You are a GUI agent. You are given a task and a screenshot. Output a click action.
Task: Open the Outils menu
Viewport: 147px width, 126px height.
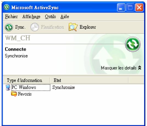coord(51,17)
